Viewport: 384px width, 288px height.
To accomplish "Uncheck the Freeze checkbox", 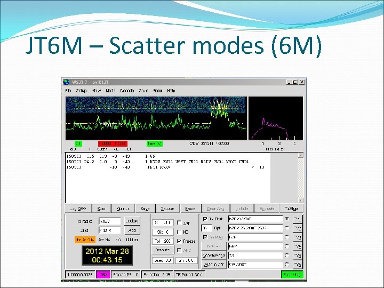I will (179, 241).
